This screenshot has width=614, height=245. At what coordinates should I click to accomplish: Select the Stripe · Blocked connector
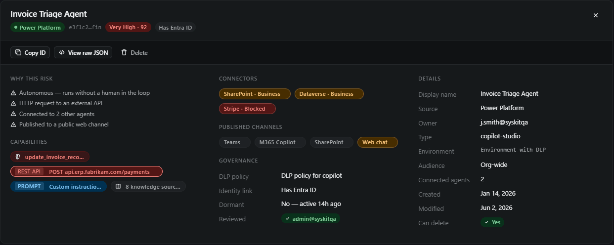[247, 109]
